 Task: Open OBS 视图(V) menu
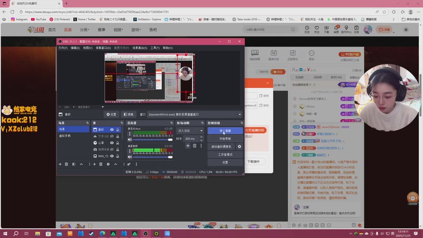88,48
